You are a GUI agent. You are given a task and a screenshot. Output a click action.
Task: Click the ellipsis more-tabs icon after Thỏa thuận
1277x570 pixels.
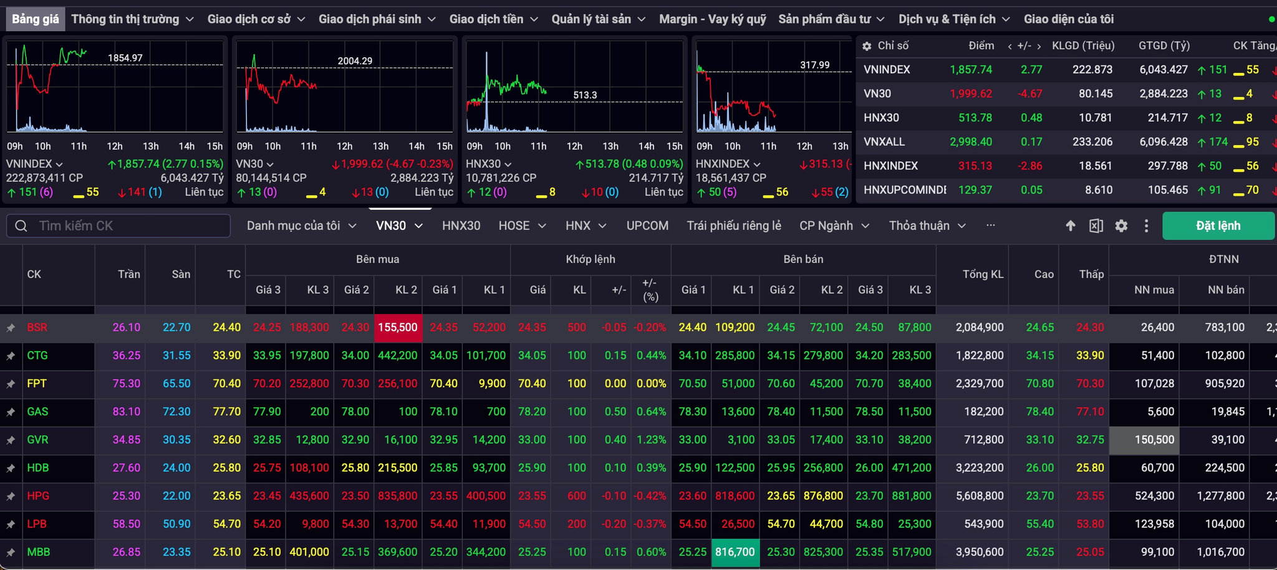991,226
